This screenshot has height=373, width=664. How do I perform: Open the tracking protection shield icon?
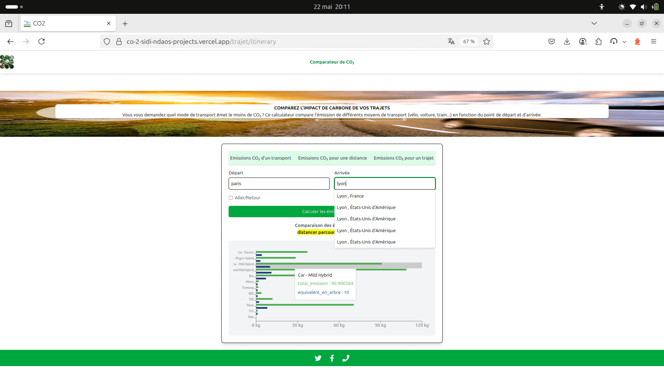(107, 41)
